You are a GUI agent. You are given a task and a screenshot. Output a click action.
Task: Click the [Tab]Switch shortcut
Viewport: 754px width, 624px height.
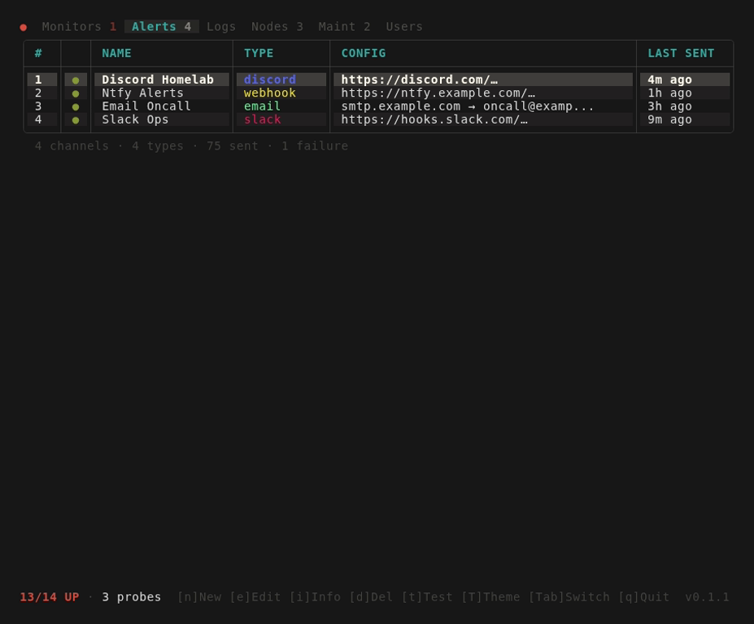pyautogui.click(x=569, y=597)
